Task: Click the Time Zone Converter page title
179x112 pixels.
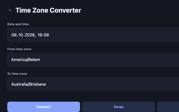Action: coord(48,10)
